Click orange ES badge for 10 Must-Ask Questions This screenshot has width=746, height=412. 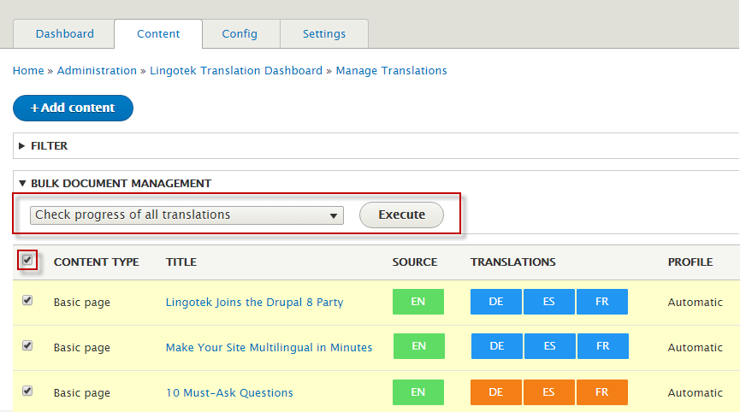[x=549, y=392]
